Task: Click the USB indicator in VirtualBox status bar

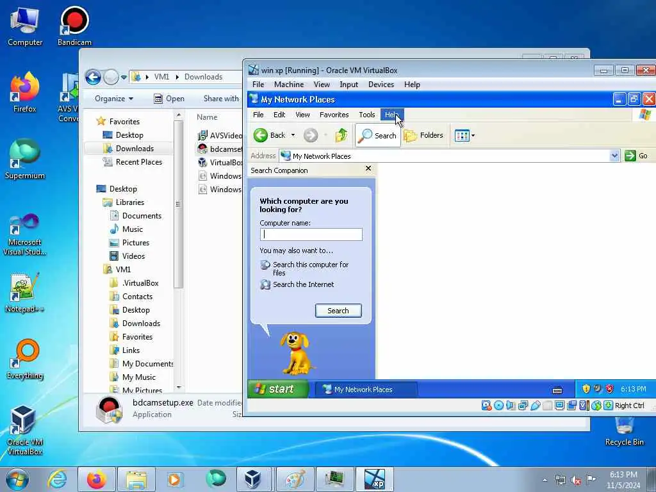Action: 535,405
